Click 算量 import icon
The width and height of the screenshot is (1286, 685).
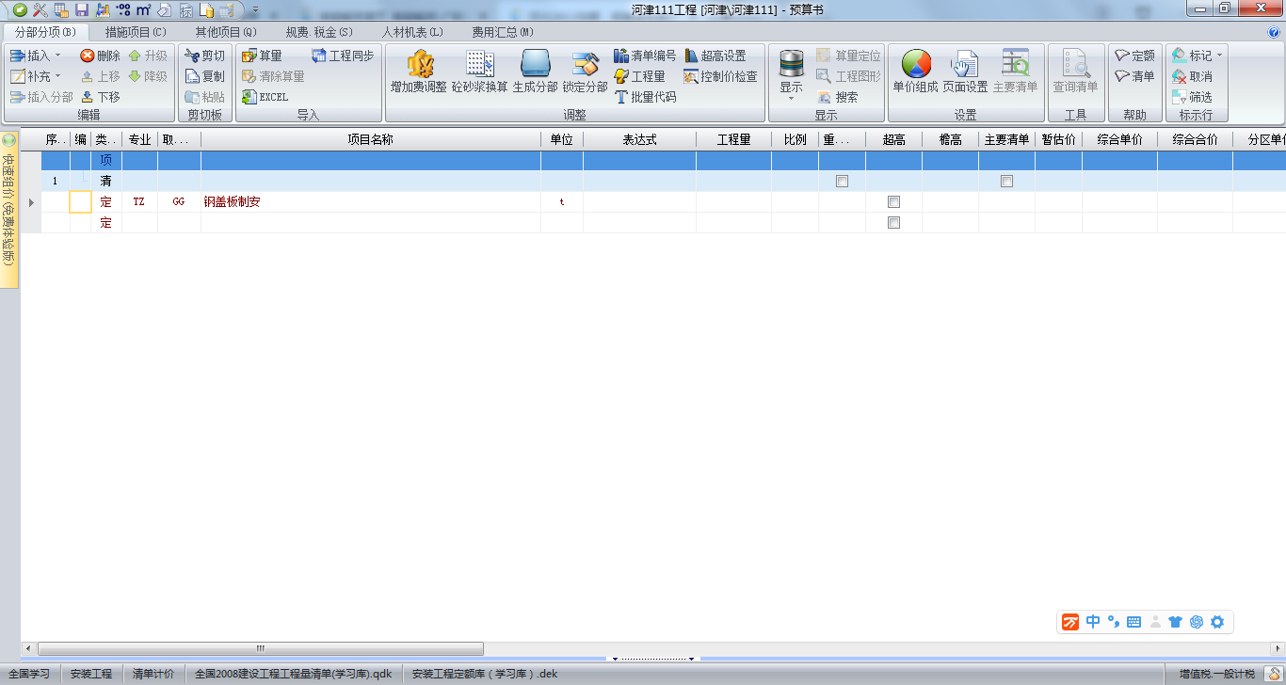point(249,56)
